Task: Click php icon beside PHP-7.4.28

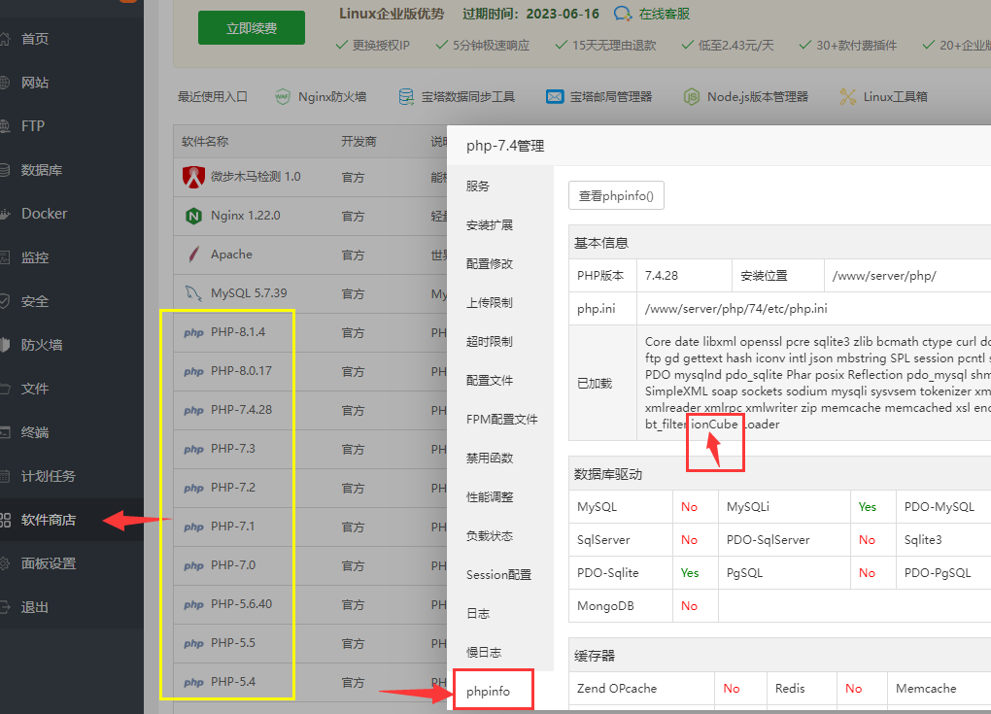Action: pyautogui.click(x=194, y=411)
